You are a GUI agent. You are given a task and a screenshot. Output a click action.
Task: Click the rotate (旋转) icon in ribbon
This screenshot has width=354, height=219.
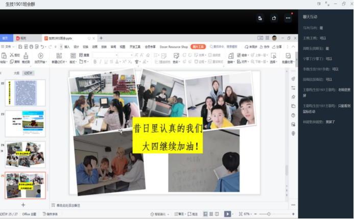pyautogui.click(x=230, y=55)
